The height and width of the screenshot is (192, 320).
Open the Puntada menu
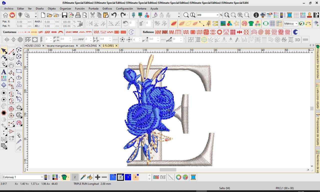coord(93,8)
